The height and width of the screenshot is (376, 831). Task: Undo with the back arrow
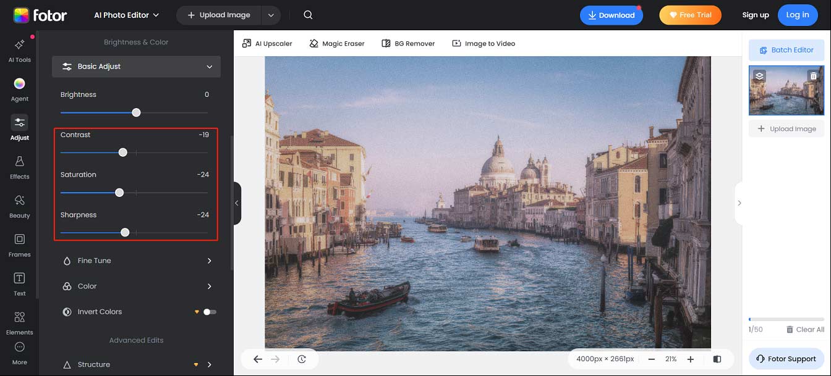tap(258, 359)
